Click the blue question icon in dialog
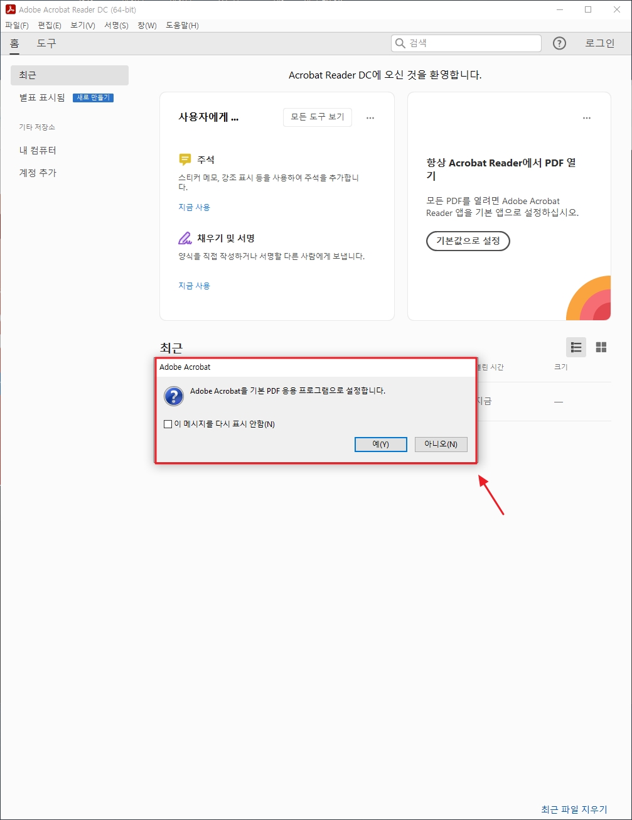The width and height of the screenshot is (632, 820). coord(174,396)
